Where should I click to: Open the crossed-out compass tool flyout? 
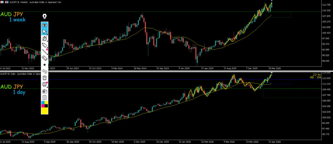[45, 38]
